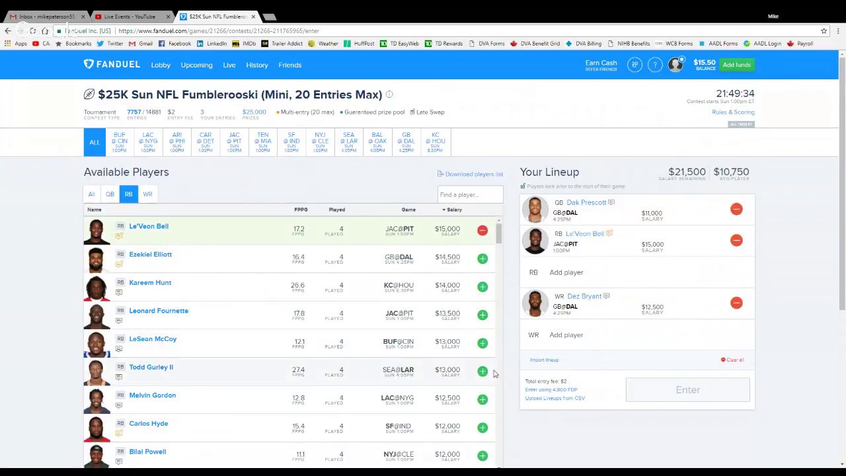Remove Dak Prescott from the lineup
Image resolution: width=846 pixels, height=476 pixels.
pyautogui.click(x=736, y=209)
